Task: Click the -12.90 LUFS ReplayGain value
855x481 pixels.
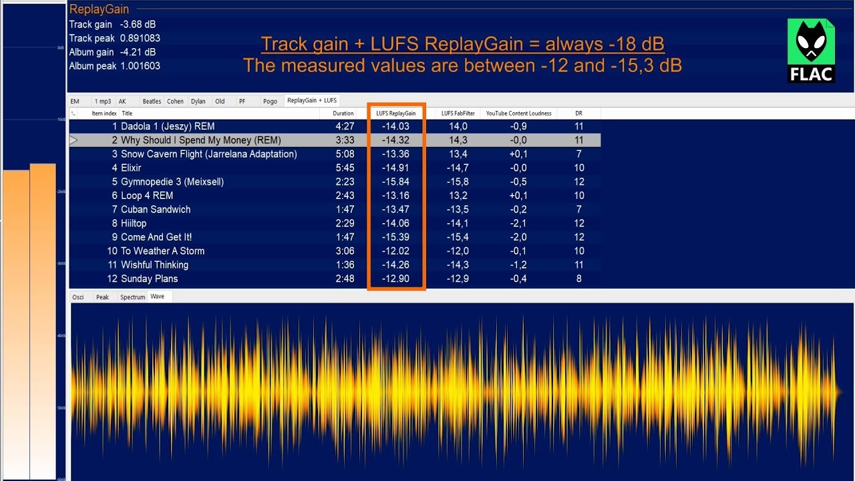Action: tap(395, 279)
